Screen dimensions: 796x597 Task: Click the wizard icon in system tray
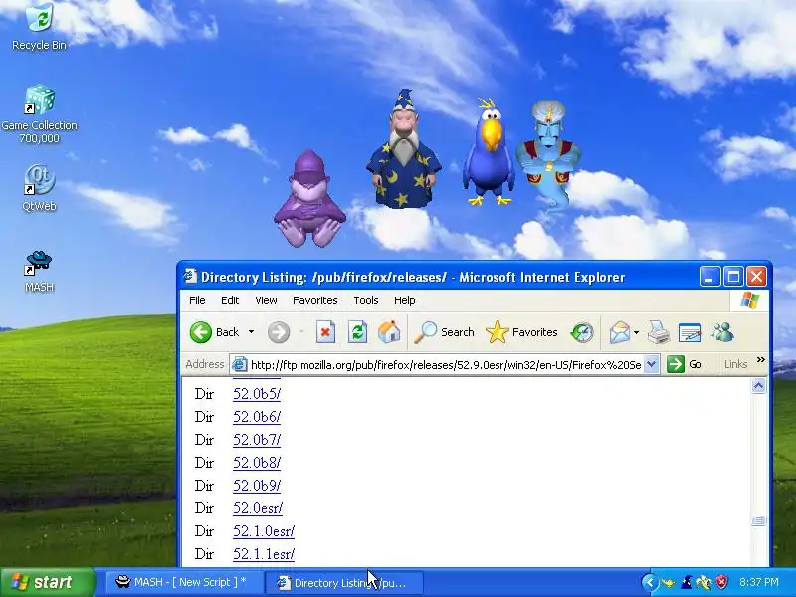click(x=687, y=582)
